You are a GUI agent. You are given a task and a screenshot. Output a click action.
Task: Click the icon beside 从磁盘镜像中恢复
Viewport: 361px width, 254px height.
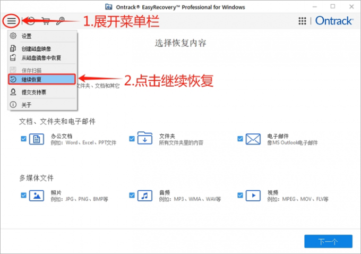point(13,57)
